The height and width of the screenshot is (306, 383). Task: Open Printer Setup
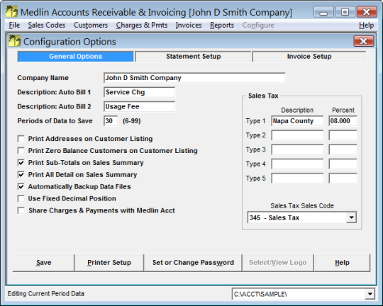[109, 263]
